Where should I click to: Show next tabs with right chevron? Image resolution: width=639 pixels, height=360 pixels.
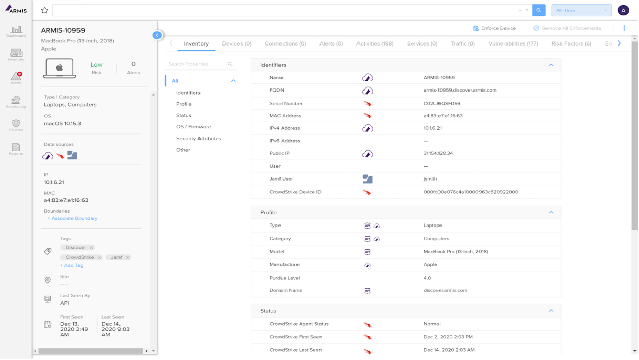[x=619, y=43]
